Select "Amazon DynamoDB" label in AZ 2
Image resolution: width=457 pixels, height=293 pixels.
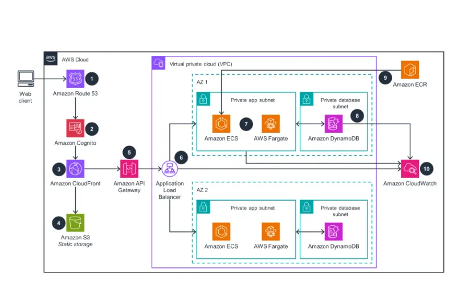click(334, 247)
